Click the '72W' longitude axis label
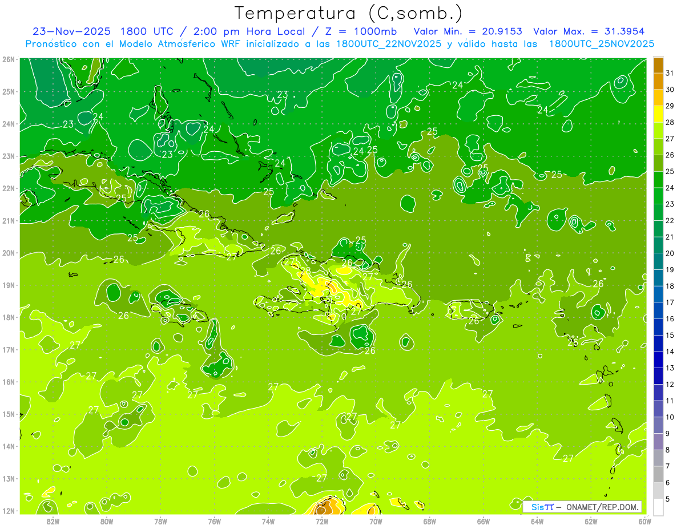The width and height of the screenshot is (685, 529). 322,521
